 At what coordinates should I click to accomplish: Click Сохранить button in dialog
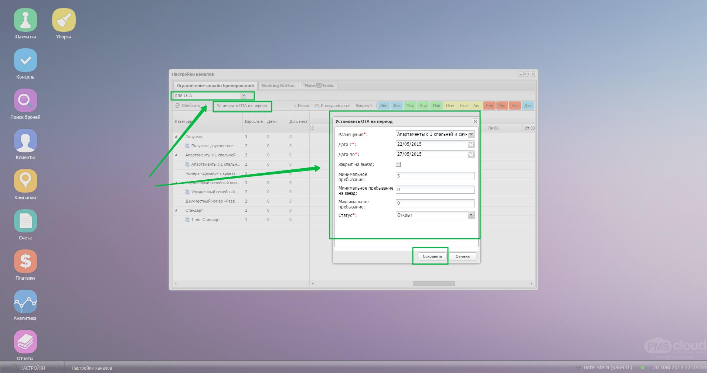click(x=432, y=256)
